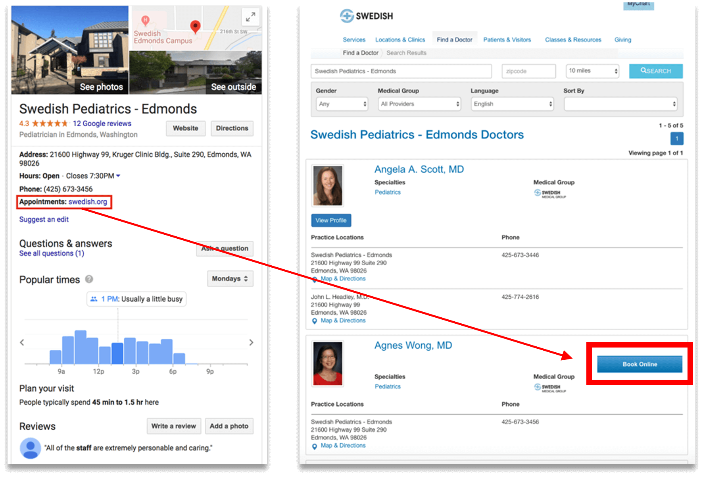Click Book Online for Agnes Wong
Image resolution: width=703 pixels, height=477 pixels.
[x=640, y=364]
